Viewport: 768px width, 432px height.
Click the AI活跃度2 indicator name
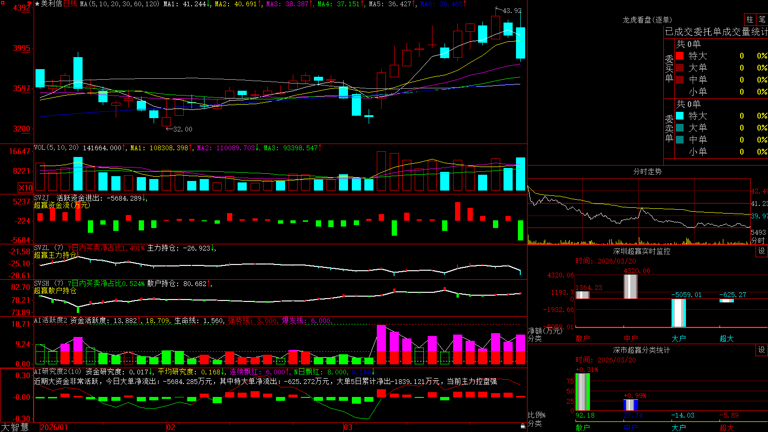[x=50, y=320]
